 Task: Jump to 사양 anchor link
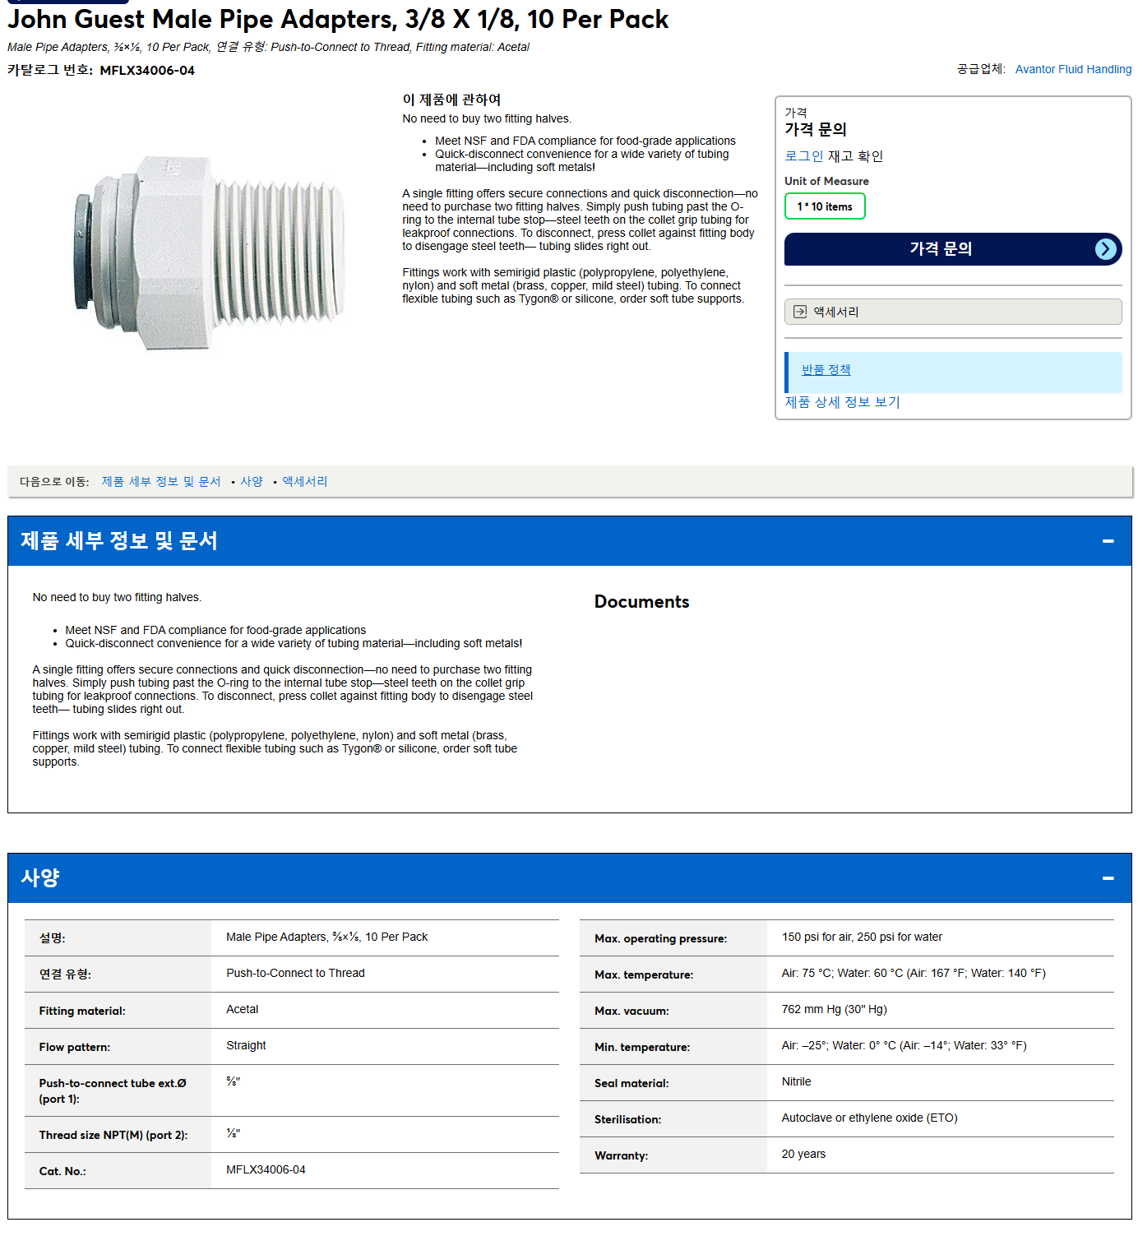252,482
